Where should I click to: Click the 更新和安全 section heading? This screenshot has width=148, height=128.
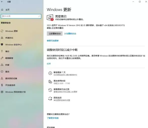pyautogui.click(x=6, y=23)
